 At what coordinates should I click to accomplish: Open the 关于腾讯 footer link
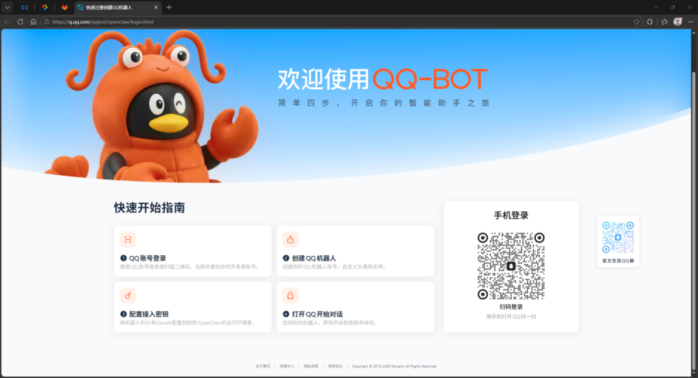click(262, 366)
